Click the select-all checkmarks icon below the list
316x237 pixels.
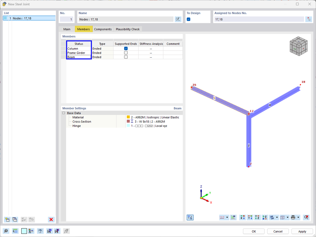click(x=24, y=219)
